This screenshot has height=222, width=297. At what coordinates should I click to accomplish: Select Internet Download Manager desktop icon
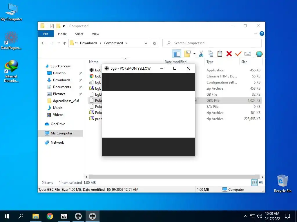(x=11, y=71)
